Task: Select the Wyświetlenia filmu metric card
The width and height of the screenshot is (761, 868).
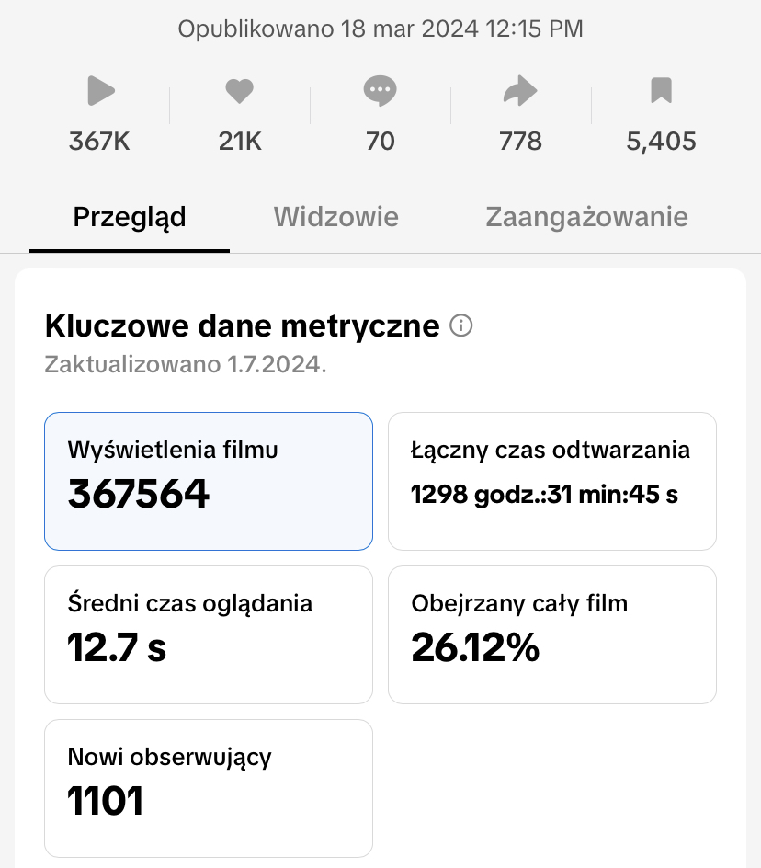Action: 209,481
